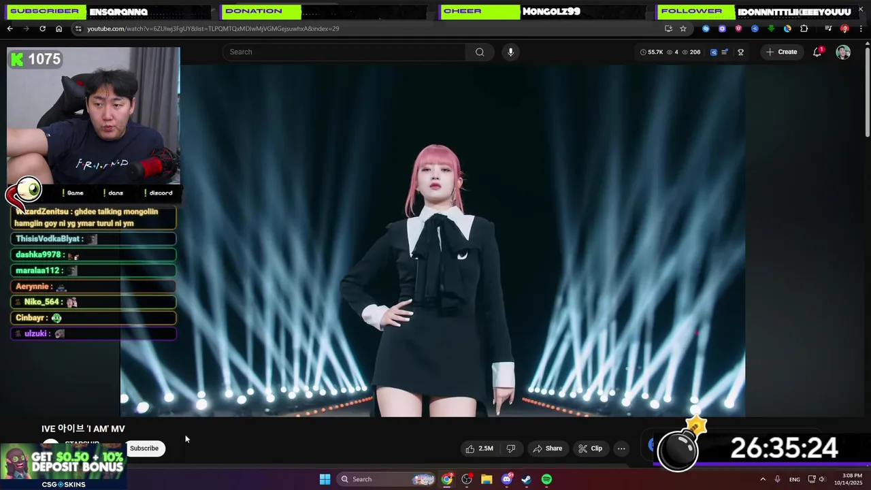Bookmark this page with the star icon
Viewport: 871px width, 490px height.
(x=683, y=29)
